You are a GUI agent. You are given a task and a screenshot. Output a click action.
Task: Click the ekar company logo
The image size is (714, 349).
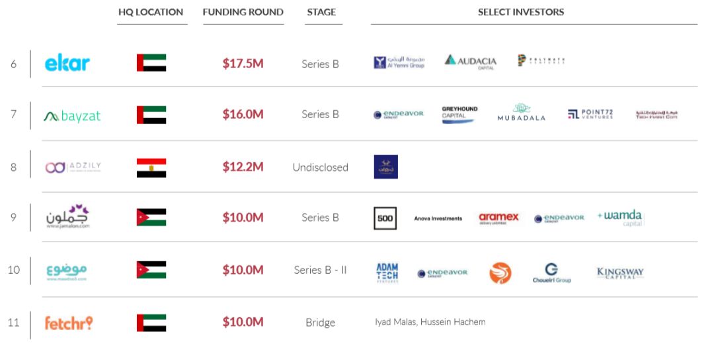(x=67, y=63)
